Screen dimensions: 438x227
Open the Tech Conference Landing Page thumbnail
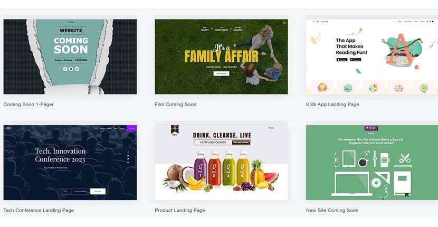(x=70, y=163)
